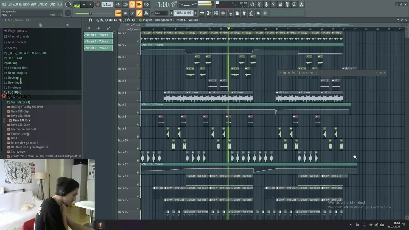Open the Playlist view from toolbar
Image resolution: width=409 pixels, height=230 pixels.
click(202, 13)
